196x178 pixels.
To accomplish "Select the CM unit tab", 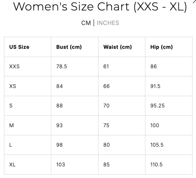I will point(86,23).
